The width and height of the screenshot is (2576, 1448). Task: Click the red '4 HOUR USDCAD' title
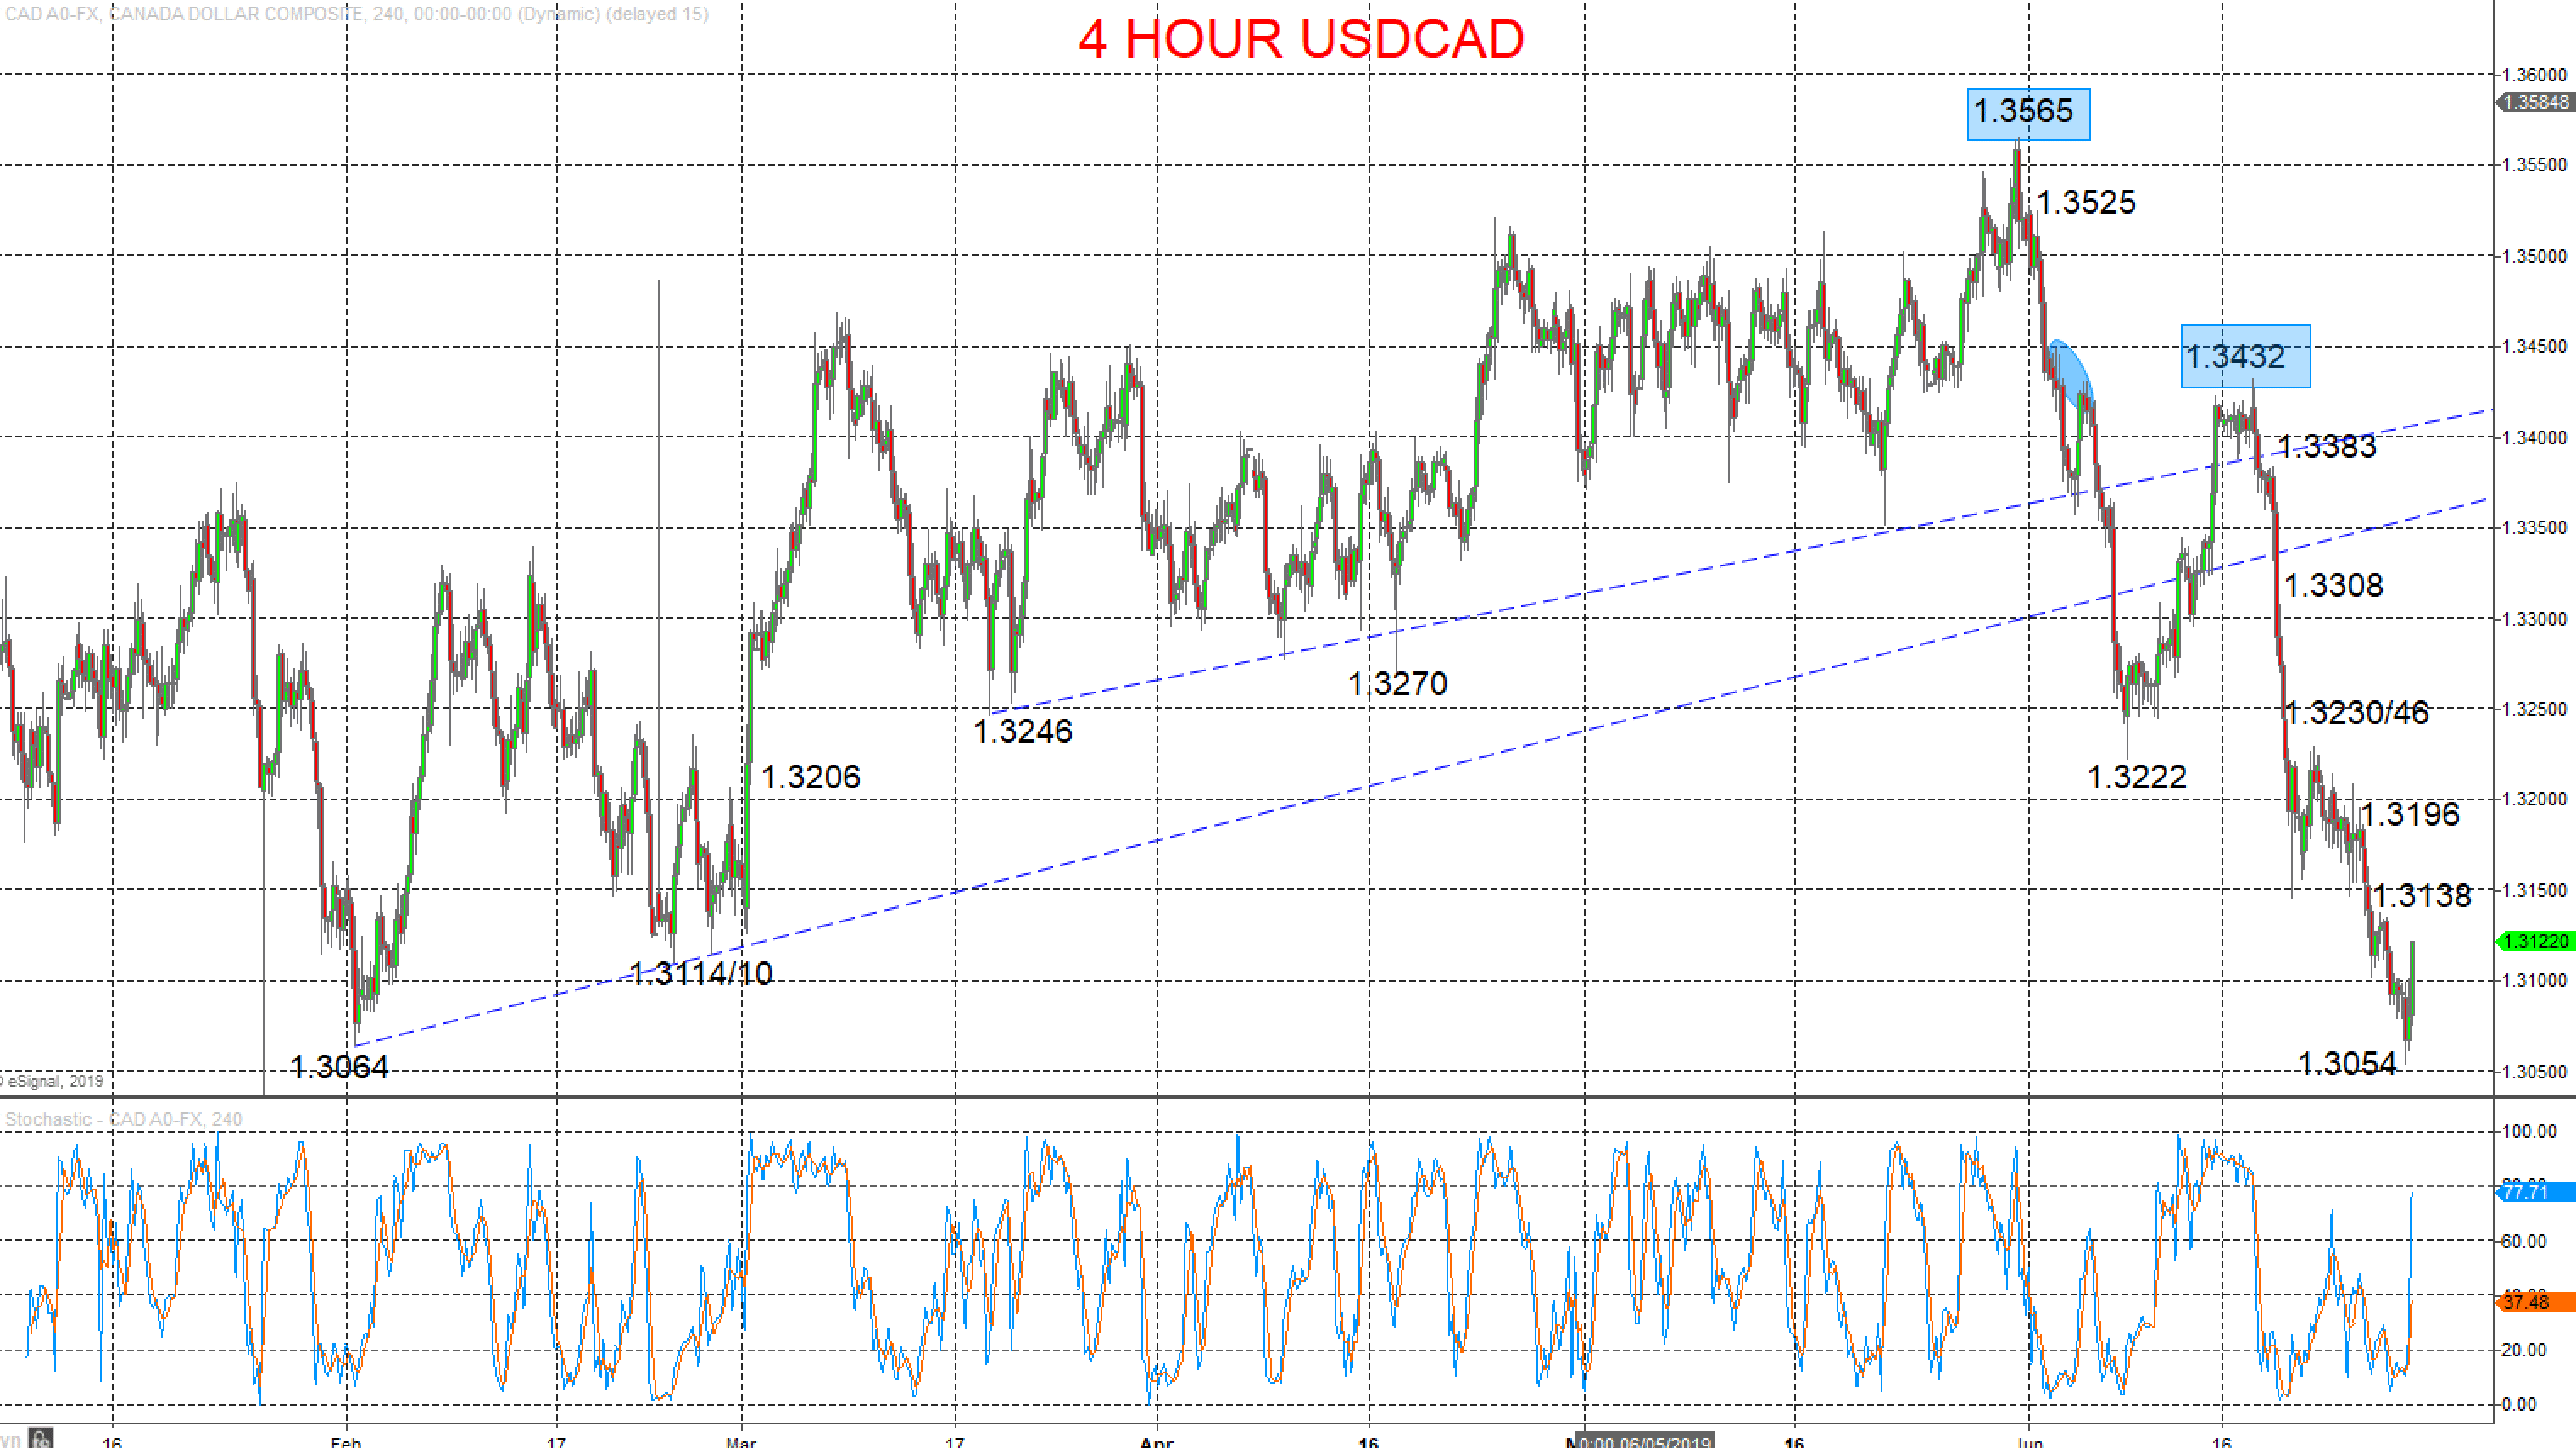point(1300,39)
